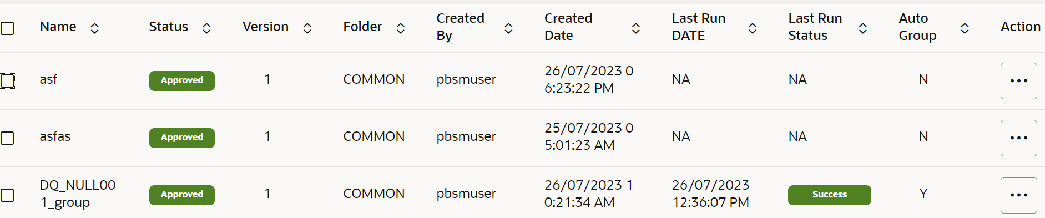Click the Approved badge in asf row
Screen dimensions: 1045x218
182,80
